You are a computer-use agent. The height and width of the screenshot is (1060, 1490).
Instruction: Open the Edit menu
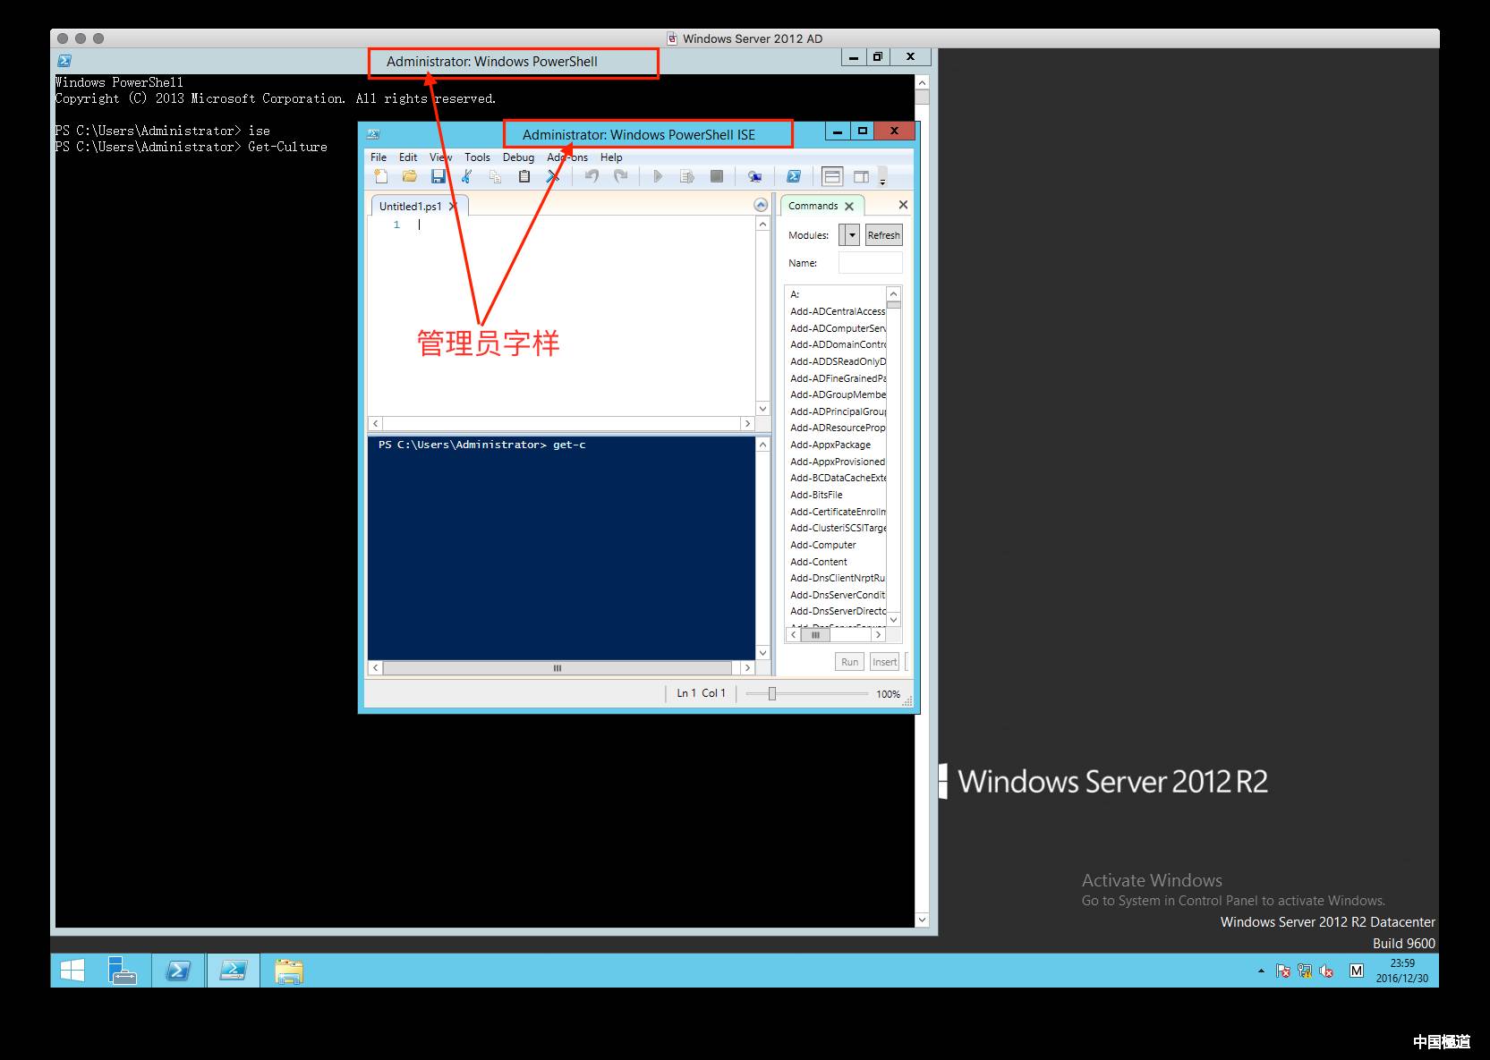(408, 157)
